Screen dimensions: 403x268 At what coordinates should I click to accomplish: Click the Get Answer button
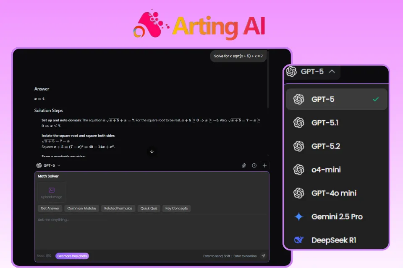50,208
